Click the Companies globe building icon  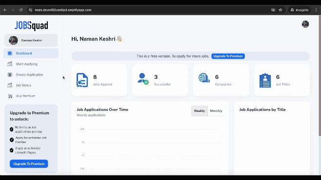(x=204, y=78)
